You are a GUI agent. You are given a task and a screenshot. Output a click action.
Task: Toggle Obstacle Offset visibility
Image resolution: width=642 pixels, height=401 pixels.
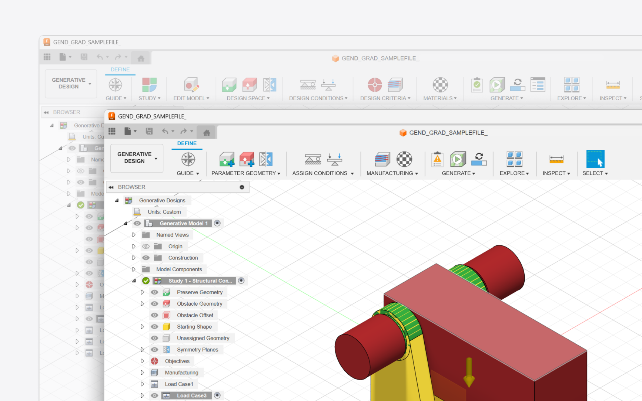pyautogui.click(x=154, y=315)
